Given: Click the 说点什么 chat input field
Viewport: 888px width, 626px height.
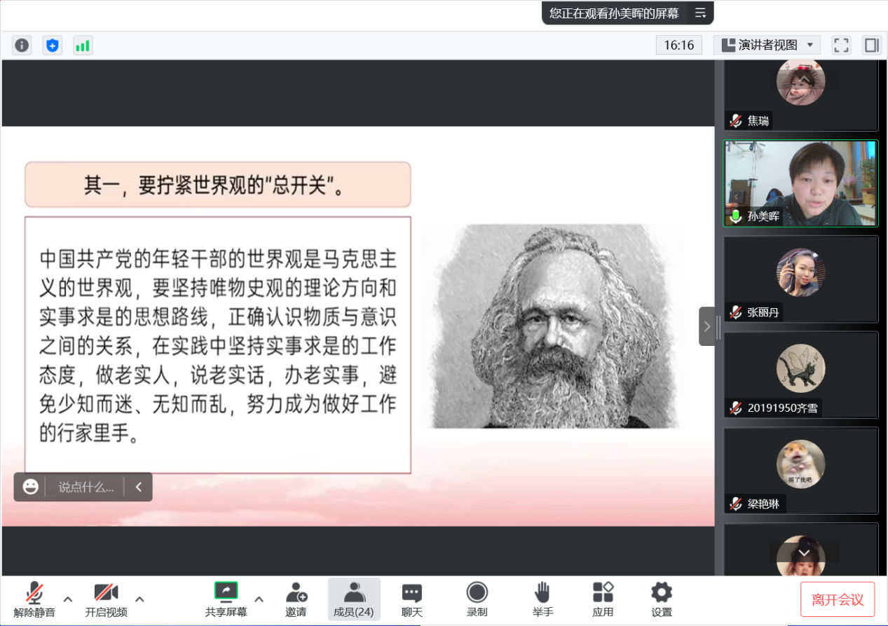Looking at the screenshot, I should (86, 487).
